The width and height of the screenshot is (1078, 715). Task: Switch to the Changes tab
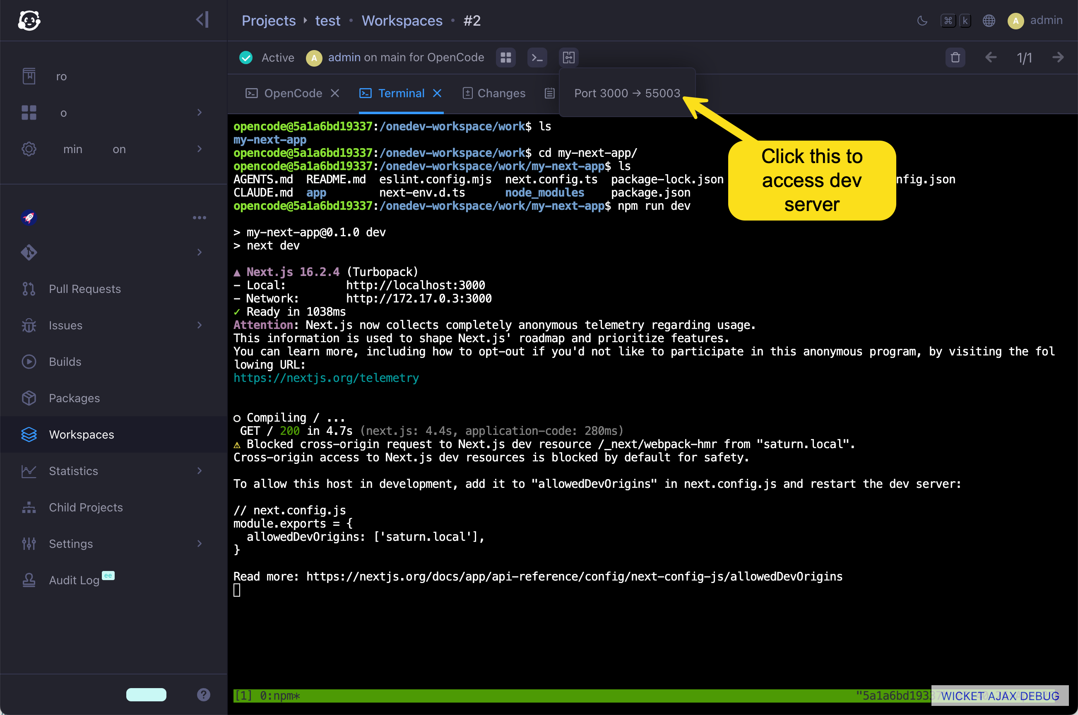pyautogui.click(x=493, y=93)
